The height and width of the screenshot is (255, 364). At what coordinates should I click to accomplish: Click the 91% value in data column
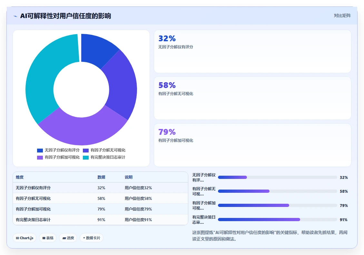pos(101,220)
